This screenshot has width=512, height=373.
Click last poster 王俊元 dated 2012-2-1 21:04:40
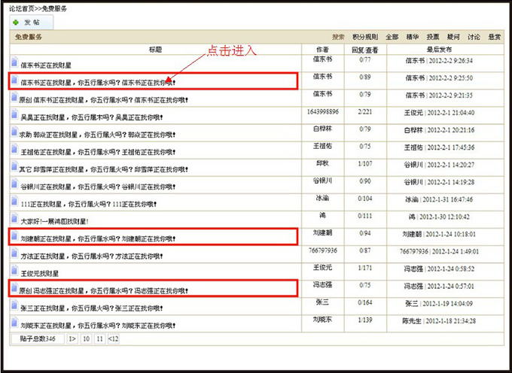point(413,113)
